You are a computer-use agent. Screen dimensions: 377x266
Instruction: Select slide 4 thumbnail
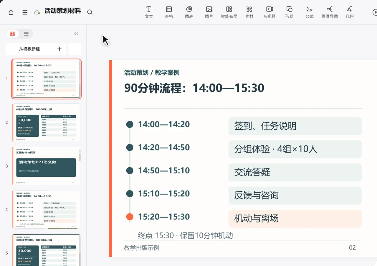(47, 209)
